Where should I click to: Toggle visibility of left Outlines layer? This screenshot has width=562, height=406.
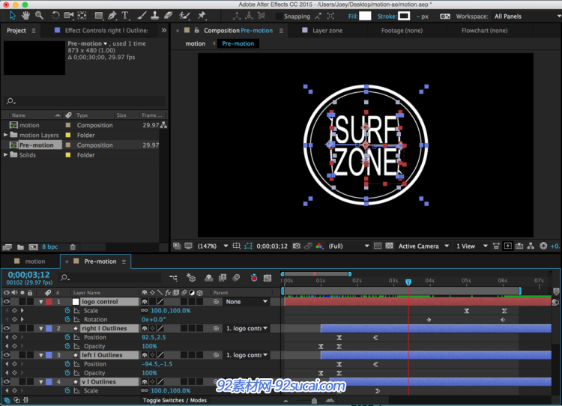click(7, 355)
